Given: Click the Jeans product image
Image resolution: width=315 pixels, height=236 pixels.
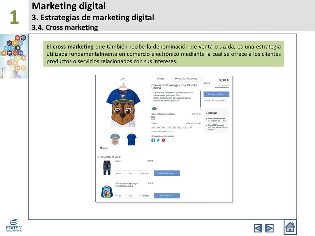Looking at the screenshot, I should (x=107, y=168).
